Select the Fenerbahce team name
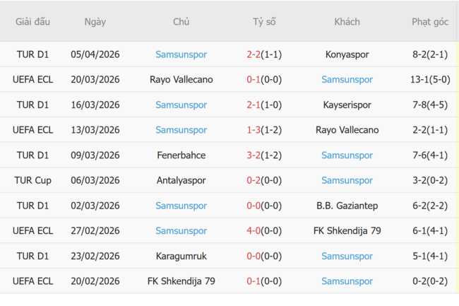 pyautogui.click(x=181, y=155)
